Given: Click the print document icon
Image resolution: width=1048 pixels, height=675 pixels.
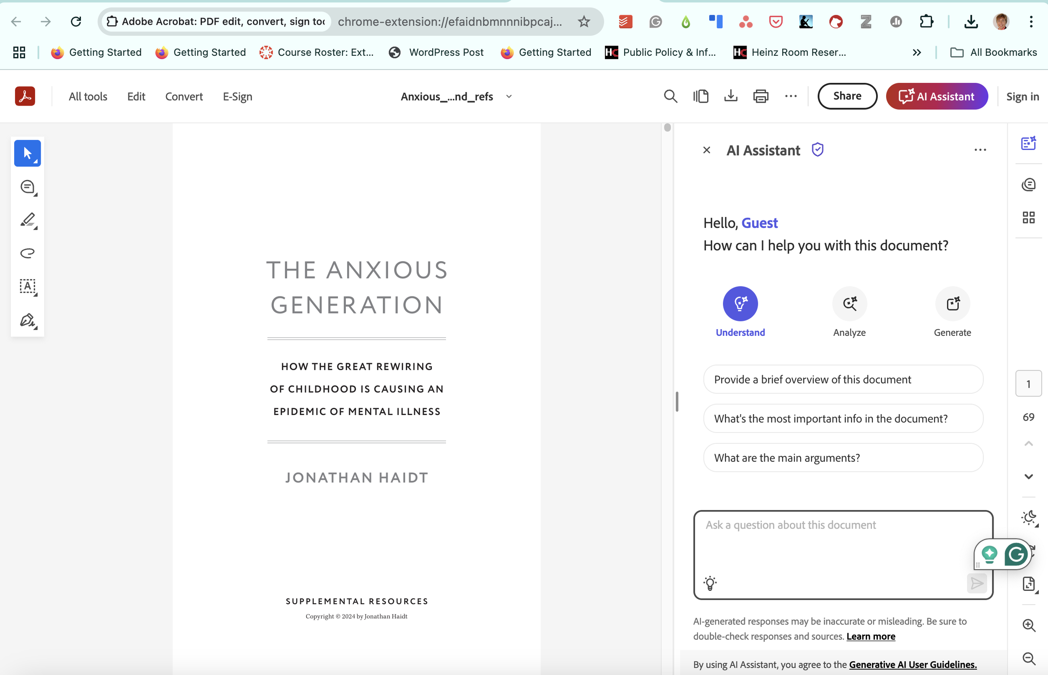Looking at the screenshot, I should tap(761, 96).
